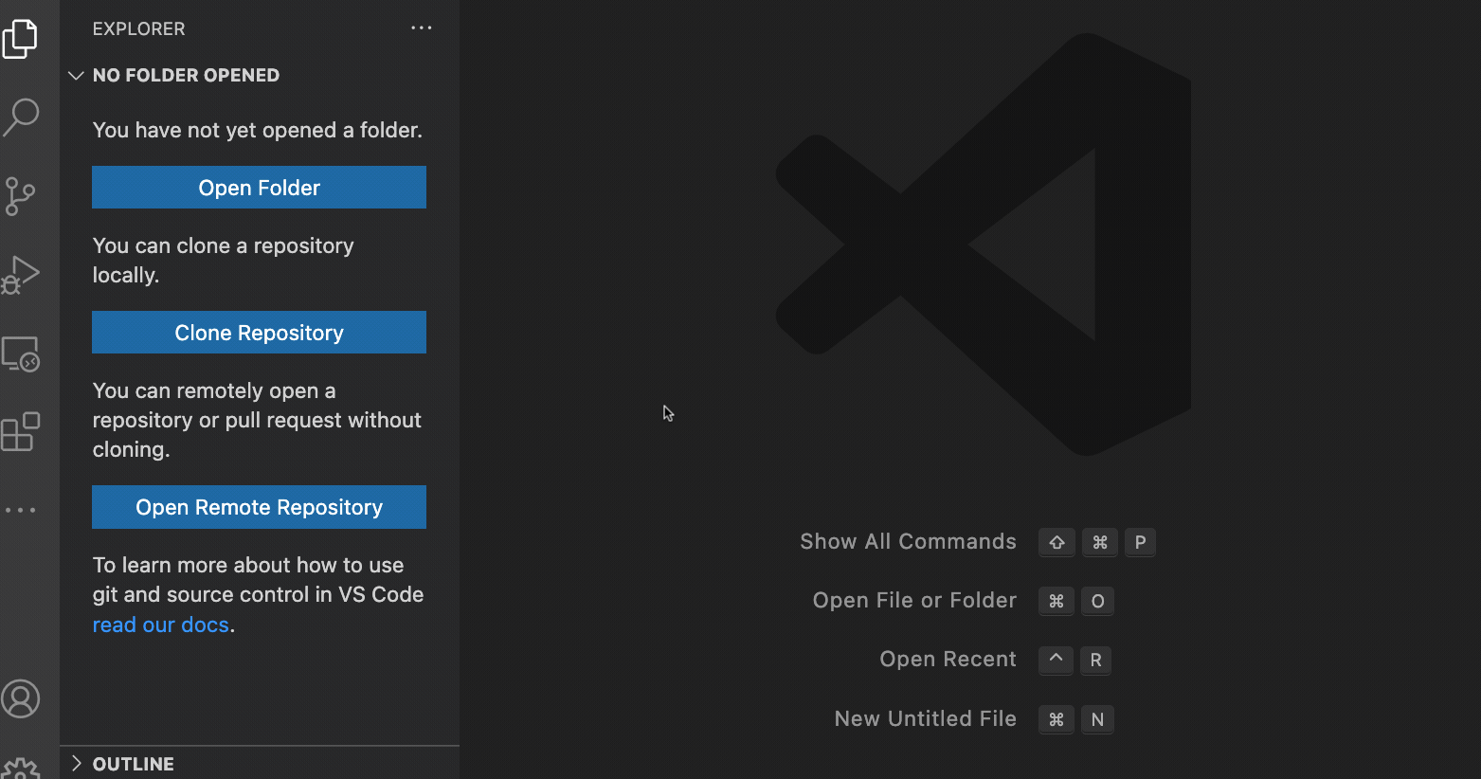Show additional views ellipsis in activity bar
The width and height of the screenshot is (1481, 779).
click(x=20, y=510)
